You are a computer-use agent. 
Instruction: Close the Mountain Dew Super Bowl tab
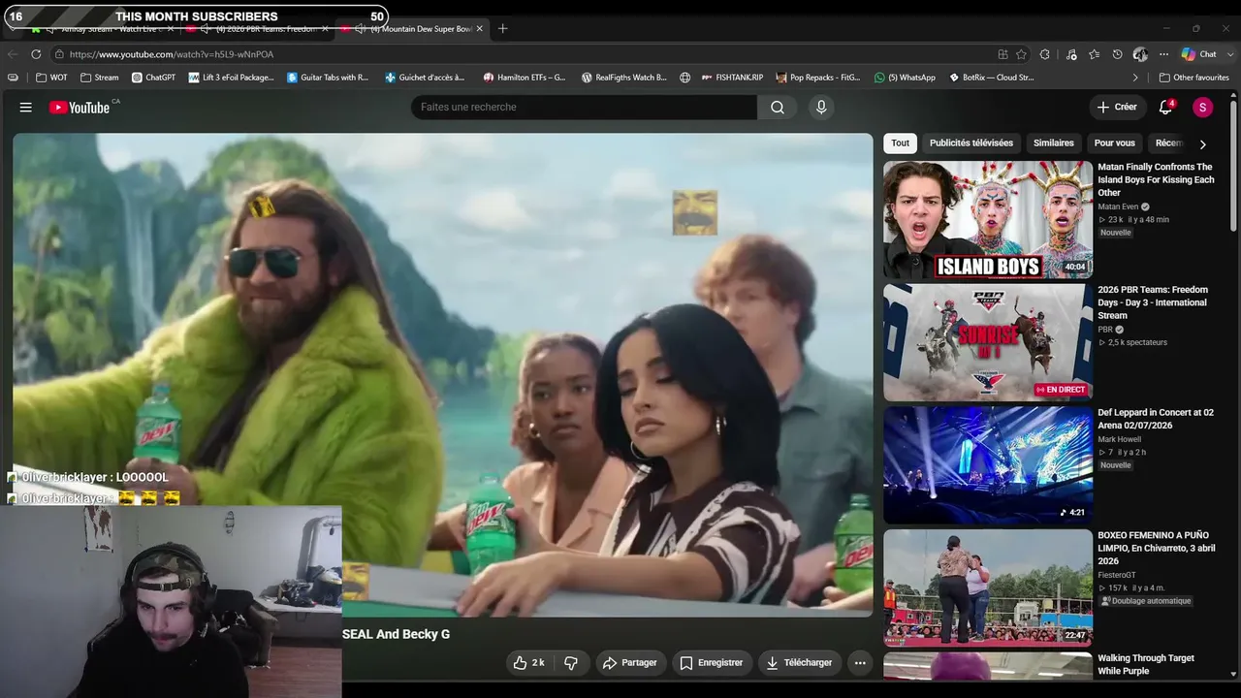click(x=479, y=29)
